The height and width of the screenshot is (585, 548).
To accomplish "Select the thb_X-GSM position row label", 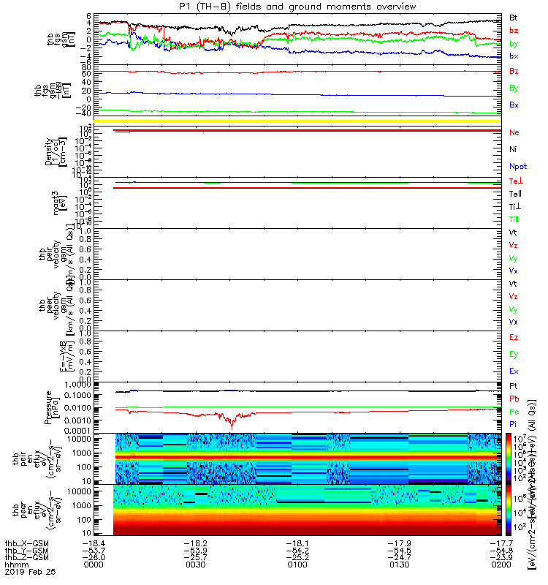I will [x=26, y=543].
